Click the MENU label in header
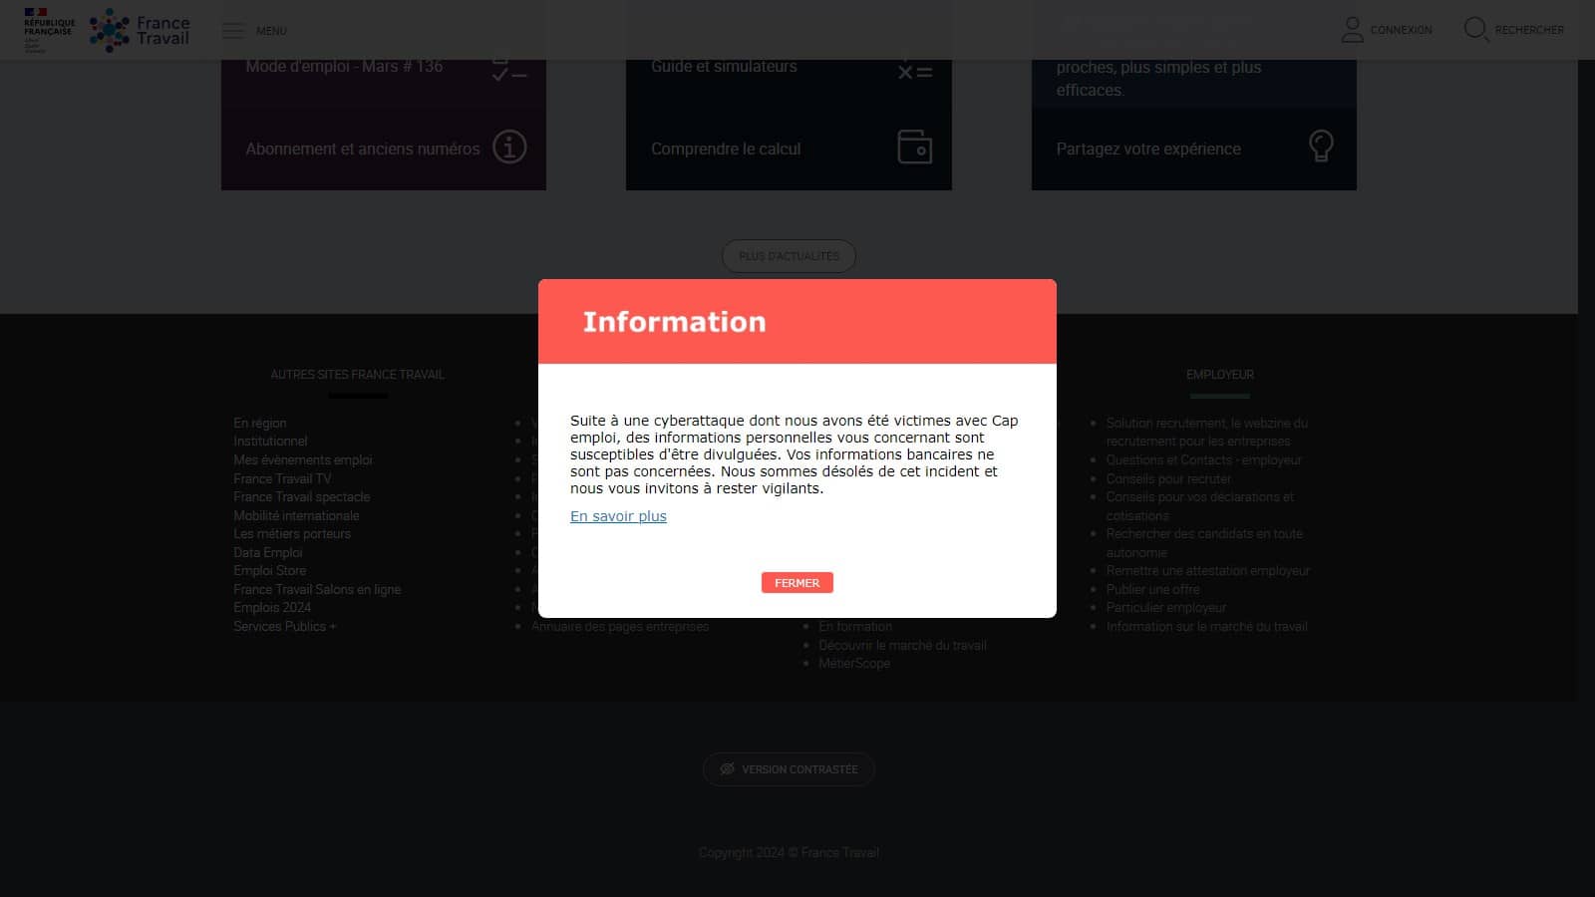 point(271,31)
